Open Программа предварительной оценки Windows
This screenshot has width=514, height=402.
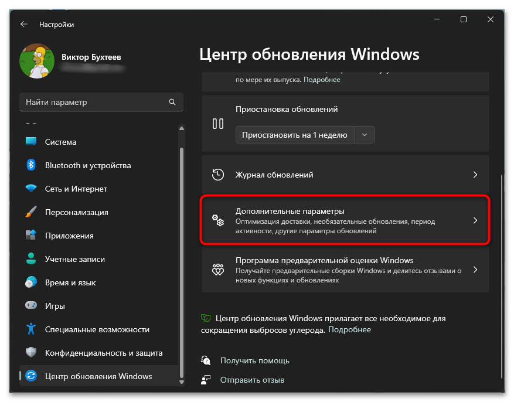345,270
